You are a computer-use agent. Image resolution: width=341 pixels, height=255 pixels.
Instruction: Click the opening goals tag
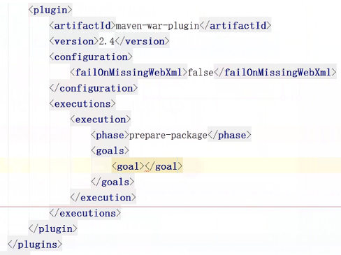[x=110, y=151]
